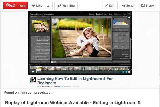This screenshot has width=160, height=107.
Task: Open the Pretty Presets for Lightroom profile link
Action: click(x=50, y=86)
